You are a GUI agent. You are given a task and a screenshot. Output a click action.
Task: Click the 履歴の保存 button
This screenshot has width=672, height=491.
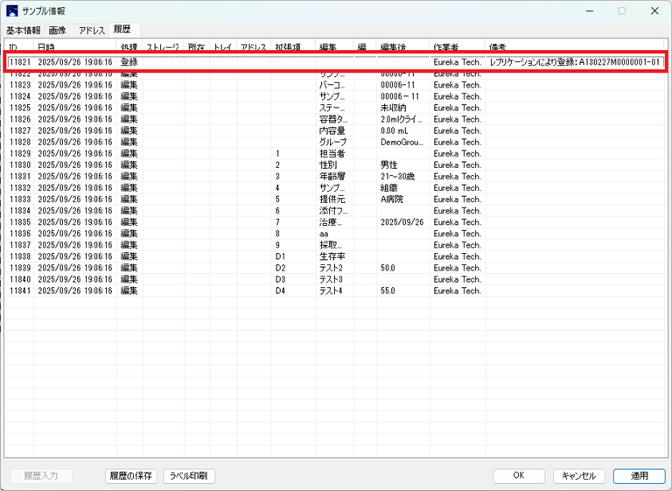click(131, 476)
